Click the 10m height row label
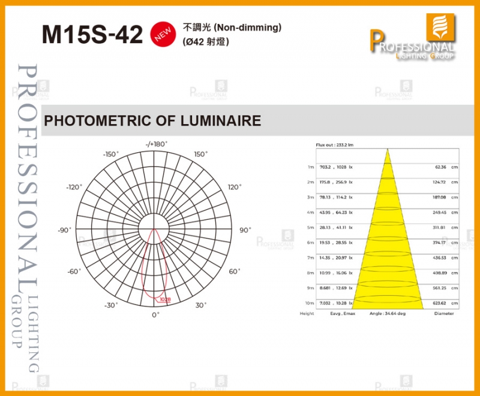Screen dimensions: 480x396 point(310,303)
